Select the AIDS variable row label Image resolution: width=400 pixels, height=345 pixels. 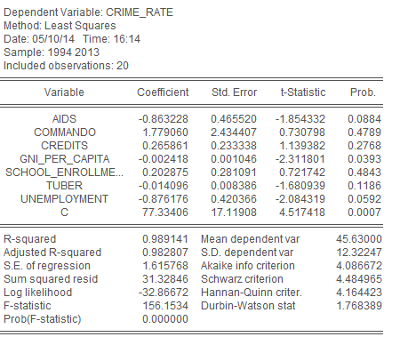click(64, 119)
